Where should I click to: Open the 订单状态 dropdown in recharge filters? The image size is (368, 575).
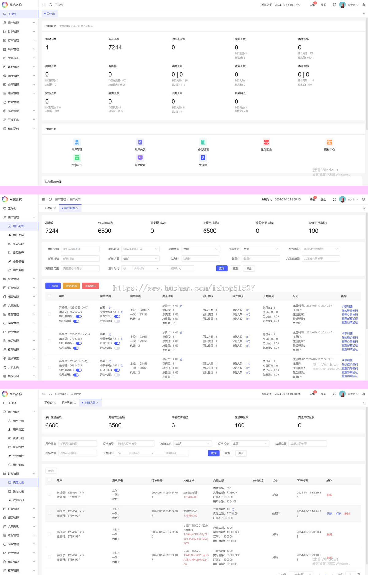click(x=250, y=443)
